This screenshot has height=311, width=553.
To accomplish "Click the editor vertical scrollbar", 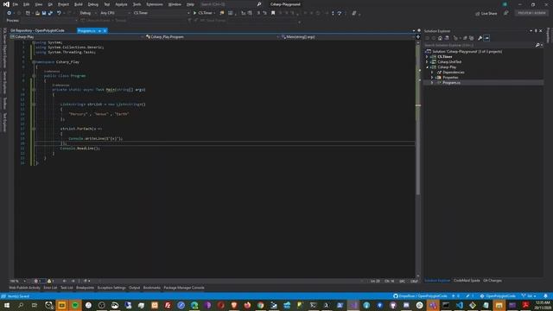I will click(418, 159).
